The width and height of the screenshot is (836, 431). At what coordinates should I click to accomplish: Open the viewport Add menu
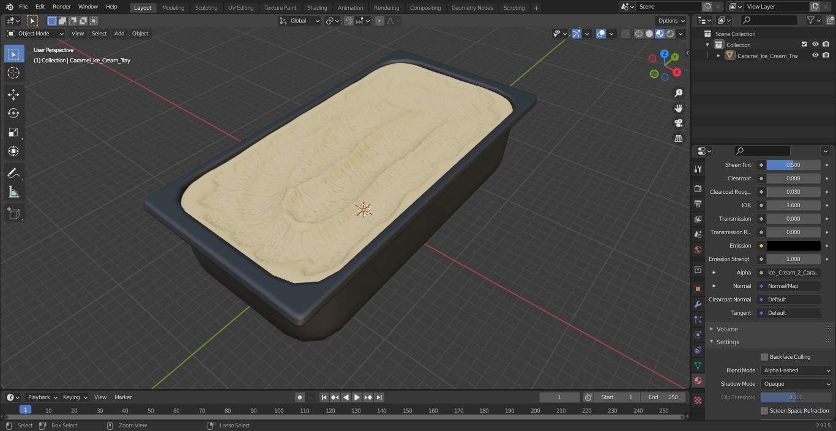point(119,34)
